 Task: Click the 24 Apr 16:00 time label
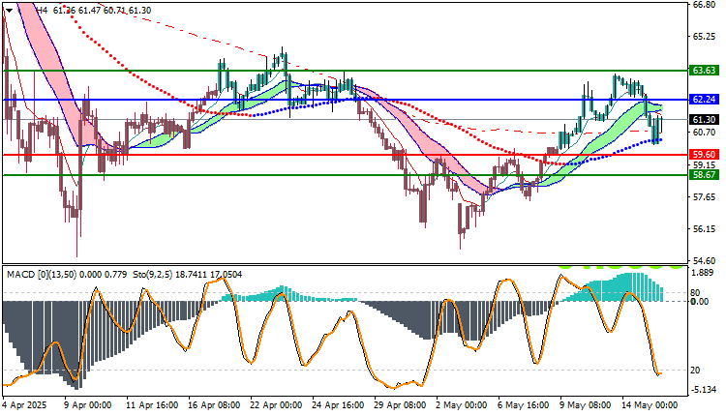338,405
